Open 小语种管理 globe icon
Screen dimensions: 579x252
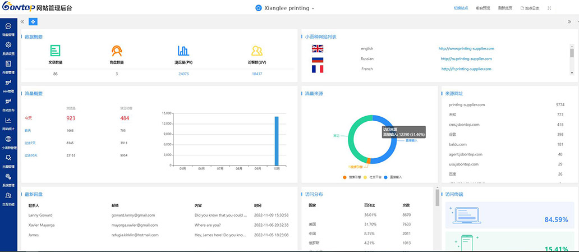[x=8, y=139]
